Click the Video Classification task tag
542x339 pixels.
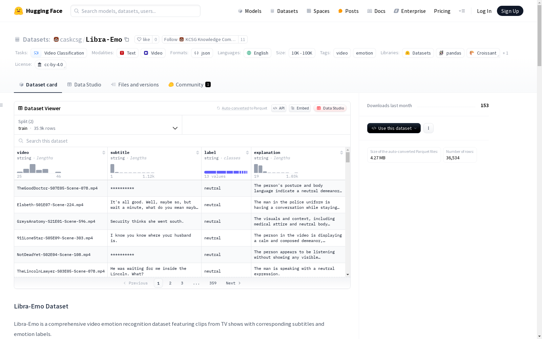coord(59,53)
